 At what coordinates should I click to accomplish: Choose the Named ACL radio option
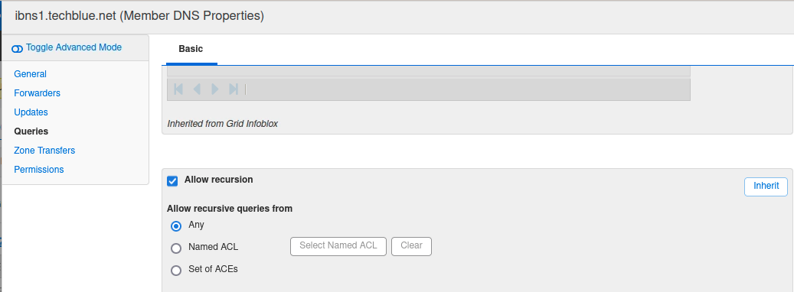pyautogui.click(x=176, y=248)
